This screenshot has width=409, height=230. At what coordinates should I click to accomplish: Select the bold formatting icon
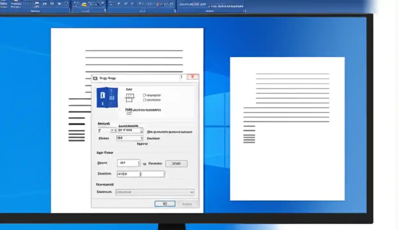[44, 4]
